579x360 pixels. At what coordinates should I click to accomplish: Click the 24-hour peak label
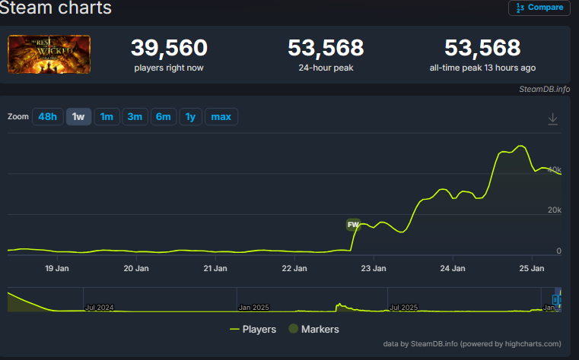[x=326, y=68]
